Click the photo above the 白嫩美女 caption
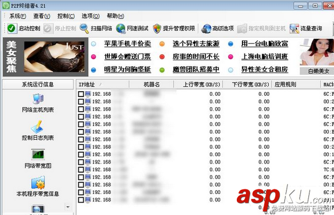The height and width of the screenshot is (215, 334). click(x=317, y=52)
